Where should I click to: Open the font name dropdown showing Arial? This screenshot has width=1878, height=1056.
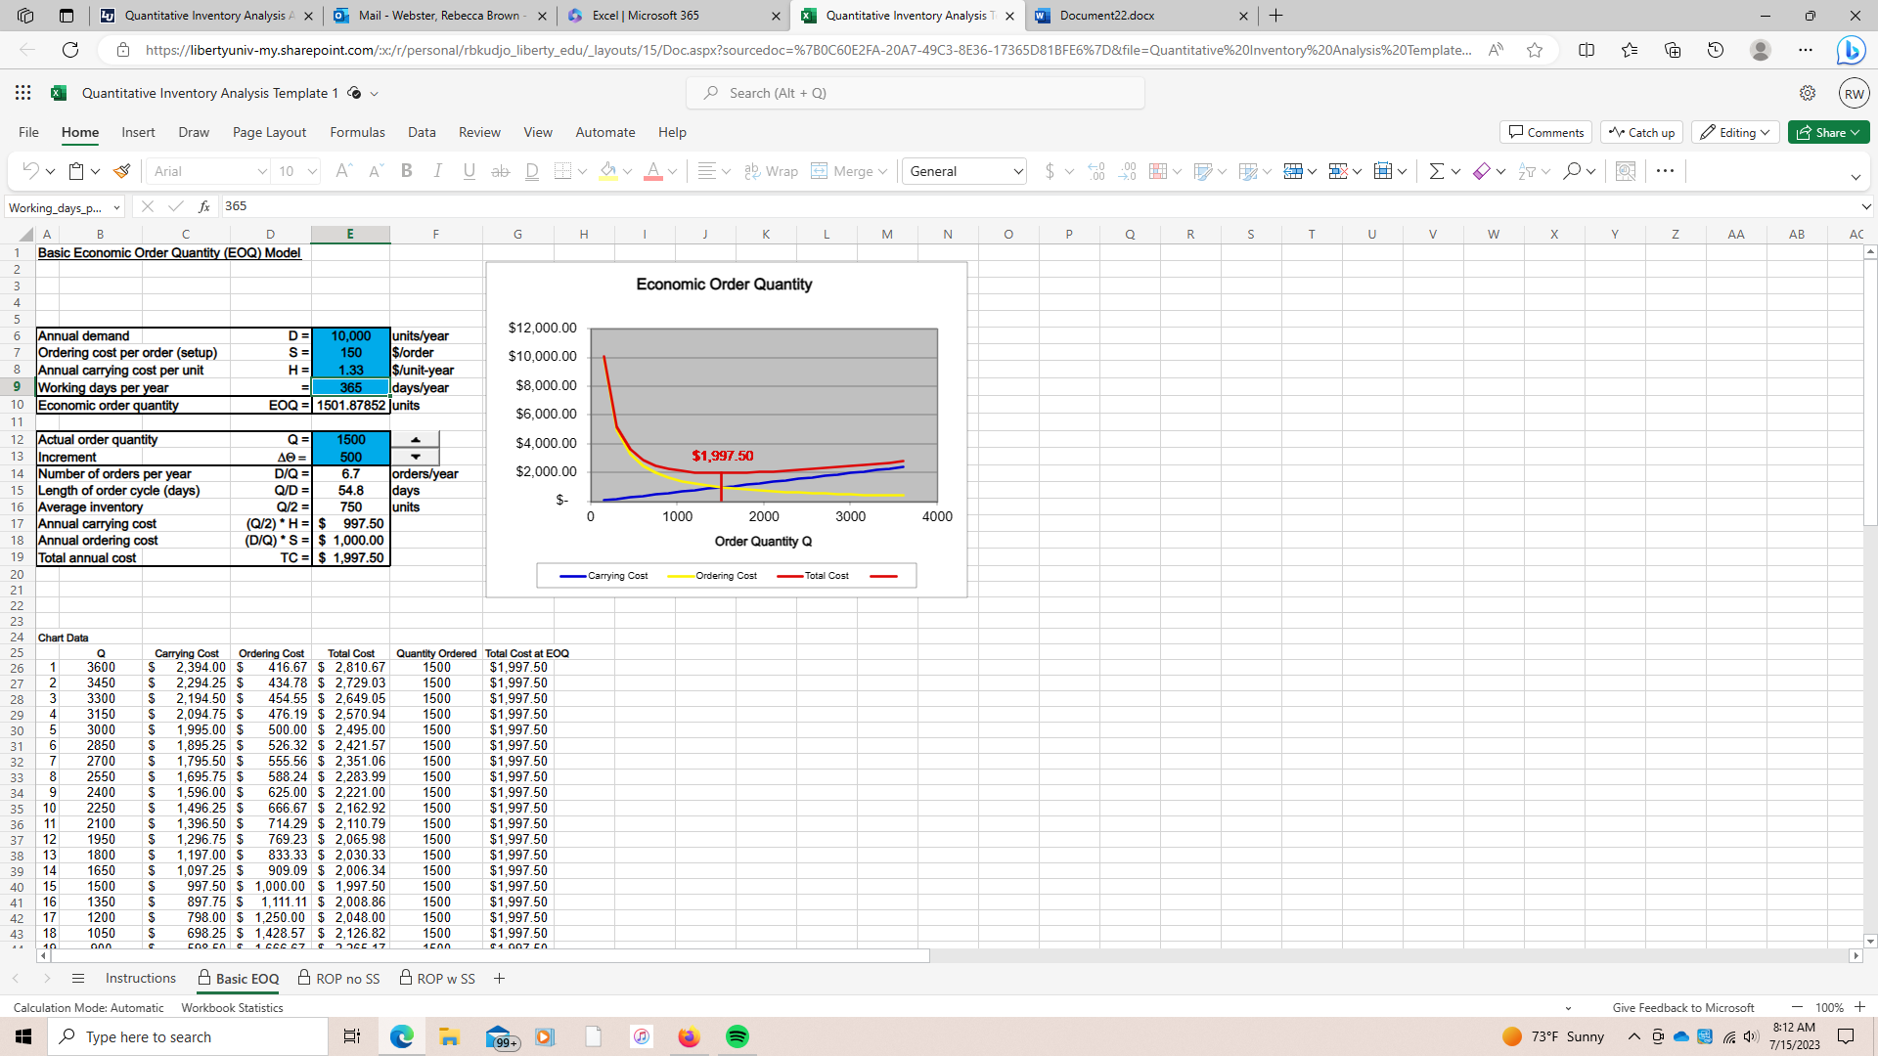(262, 171)
